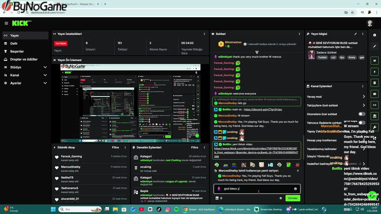Select Gelir in the left sidebar
Viewport: 381px width, 214px height.
point(25,43)
